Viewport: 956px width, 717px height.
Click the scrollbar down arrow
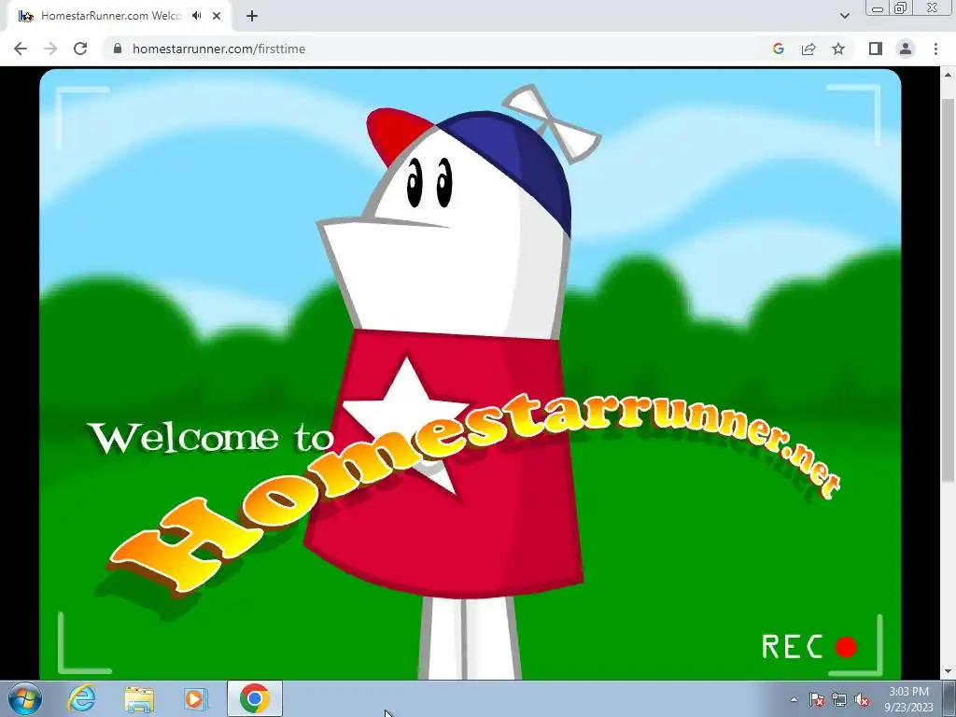click(947, 672)
